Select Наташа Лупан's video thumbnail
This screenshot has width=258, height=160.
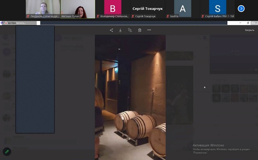pyautogui.click(x=78, y=8)
